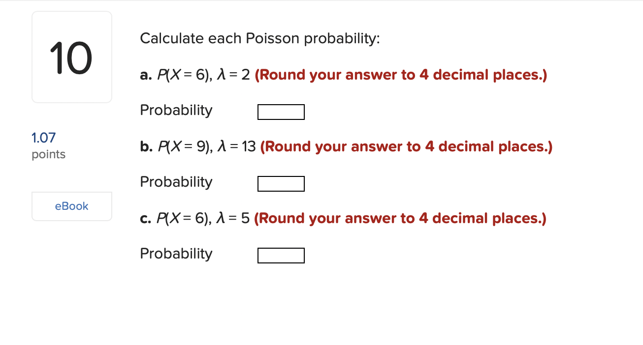Select the question number 10 card
Viewport: 643px width, 345px height.
point(71,57)
